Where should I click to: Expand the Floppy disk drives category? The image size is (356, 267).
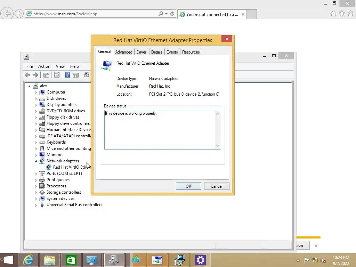[36, 118]
